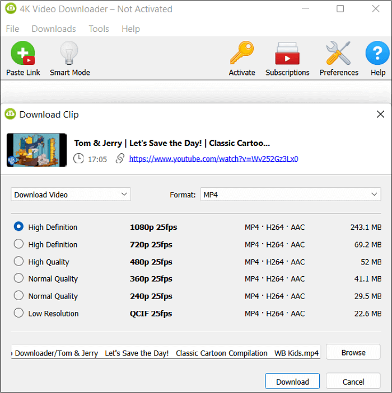Click the 1080p 25fps resolution text

point(153,228)
